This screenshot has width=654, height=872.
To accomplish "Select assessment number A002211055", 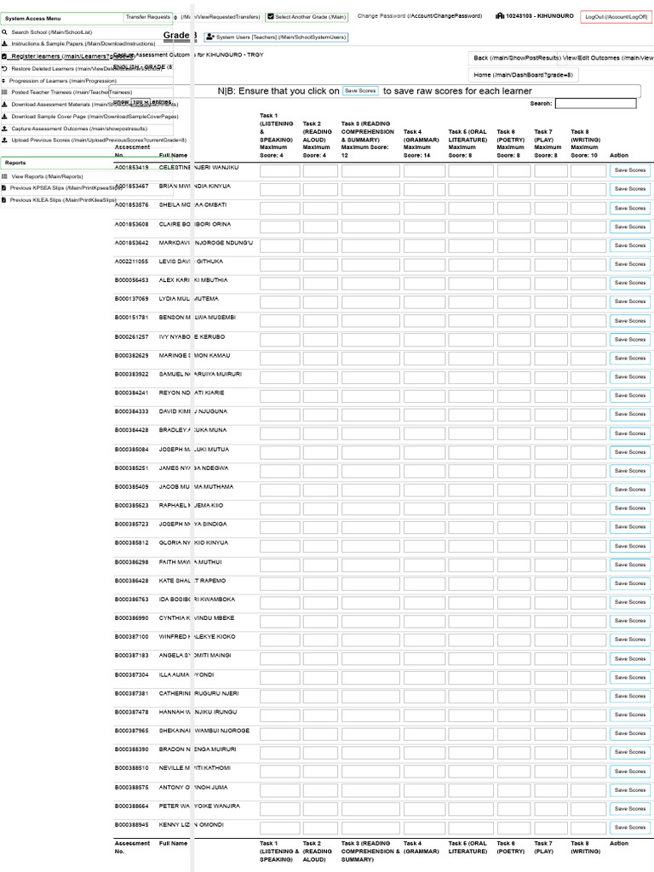I will tap(131, 261).
